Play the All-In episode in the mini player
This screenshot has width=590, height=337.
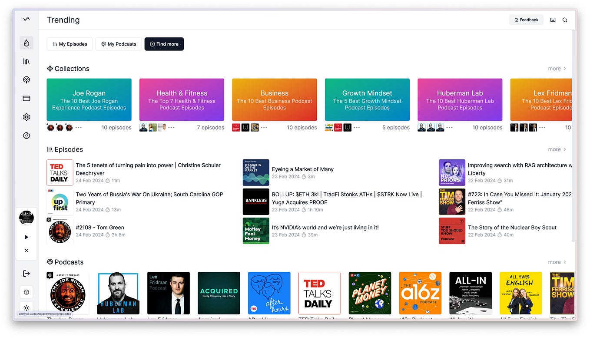27,237
